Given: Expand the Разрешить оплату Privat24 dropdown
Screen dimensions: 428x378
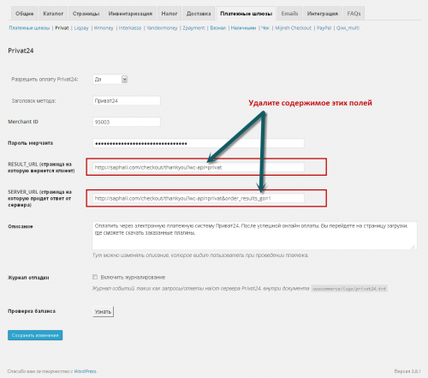Looking at the screenshot, I should coord(110,79).
